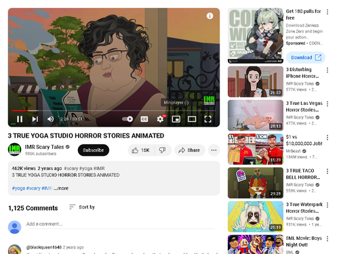Image resolution: width=339 pixels, height=254 pixels.
Task: Open SML Movie: Boys Night Out title
Action: pyautogui.click(x=304, y=241)
